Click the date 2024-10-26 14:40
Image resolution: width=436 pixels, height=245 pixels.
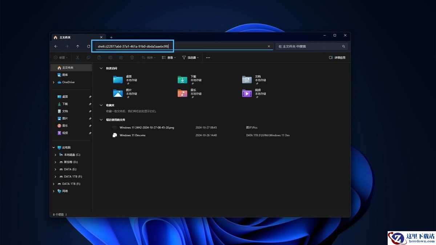206,135
